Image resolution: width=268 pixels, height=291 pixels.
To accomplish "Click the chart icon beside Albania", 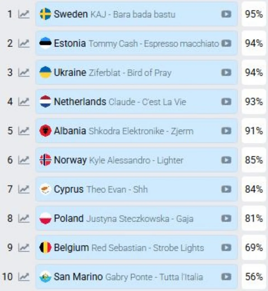I will [24, 131].
